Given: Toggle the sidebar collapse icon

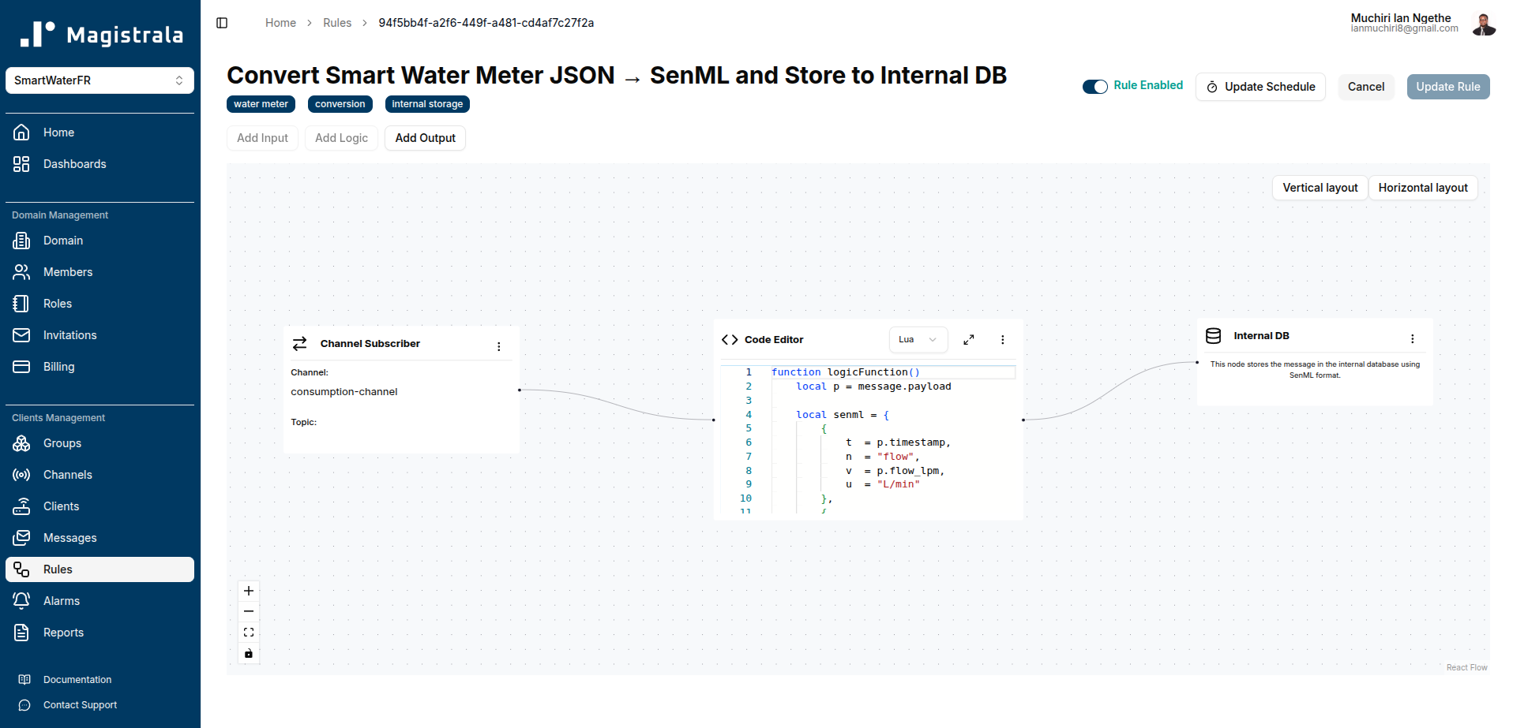Looking at the screenshot, I should [x=222, y=23].
